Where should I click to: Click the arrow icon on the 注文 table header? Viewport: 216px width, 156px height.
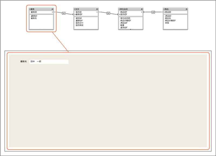coord(75,9)
